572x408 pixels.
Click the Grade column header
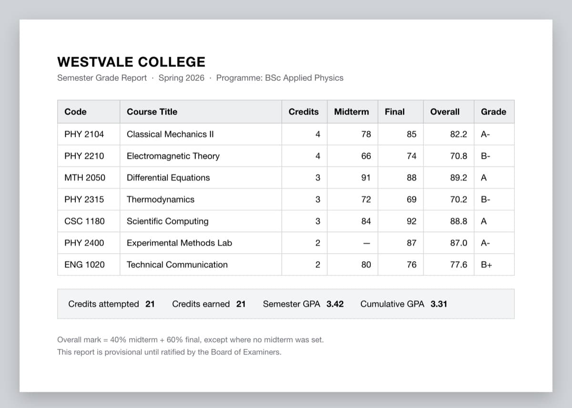tap(493, 112)
